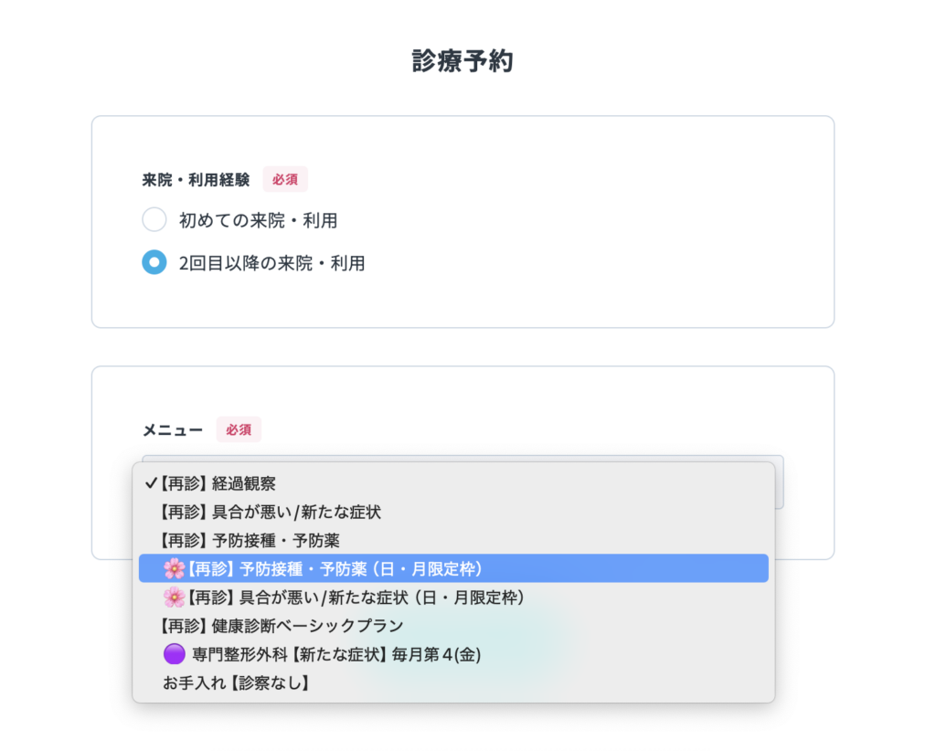
Task: Click cherry blossom icon beside 具合が悪い 限定枠 option
Action: click(174, 597)
